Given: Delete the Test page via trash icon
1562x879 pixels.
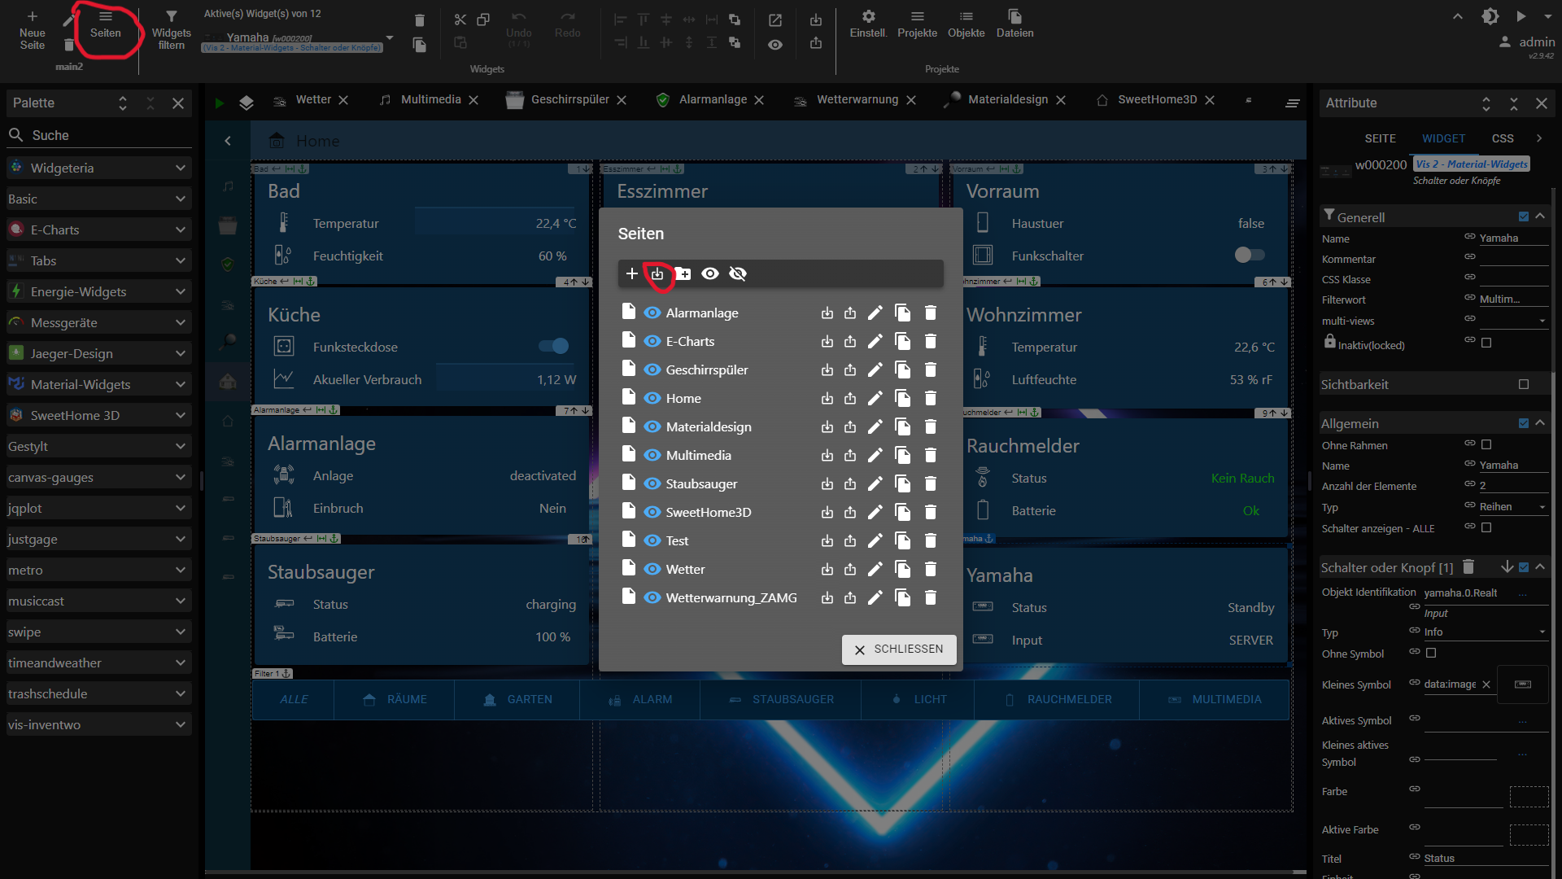Looking at the screenshot, I should 931,541.
